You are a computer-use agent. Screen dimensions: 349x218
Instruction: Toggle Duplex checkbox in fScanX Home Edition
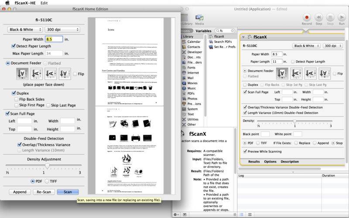click(14, 93)
